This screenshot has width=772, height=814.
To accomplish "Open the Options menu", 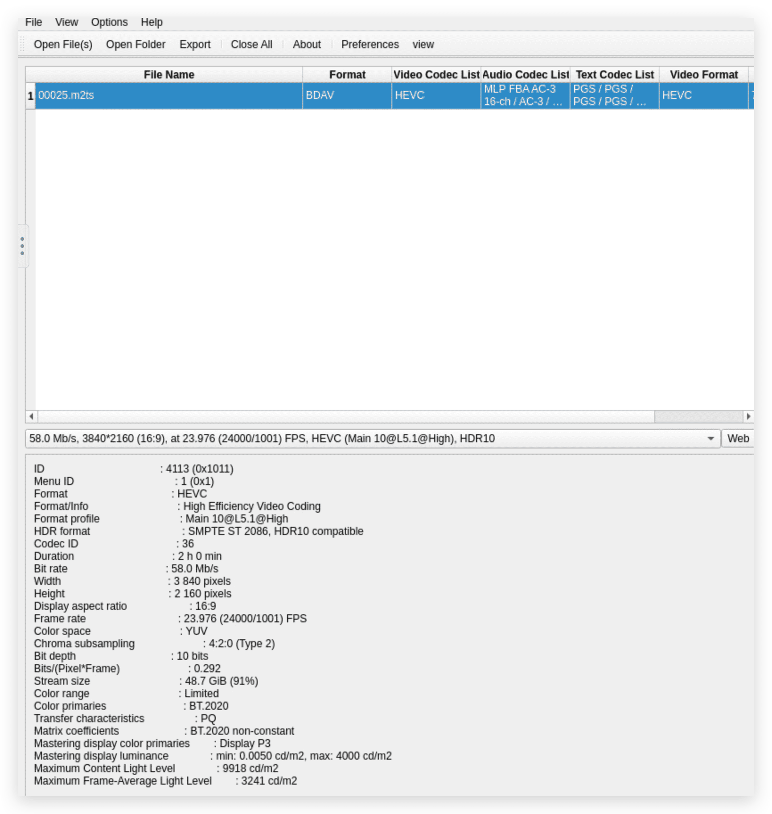I will (x=109, y=22).
